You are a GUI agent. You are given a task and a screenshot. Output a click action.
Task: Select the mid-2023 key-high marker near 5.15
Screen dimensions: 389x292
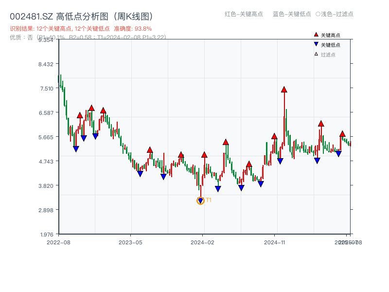pyautogui.click(x=150, y=150)
